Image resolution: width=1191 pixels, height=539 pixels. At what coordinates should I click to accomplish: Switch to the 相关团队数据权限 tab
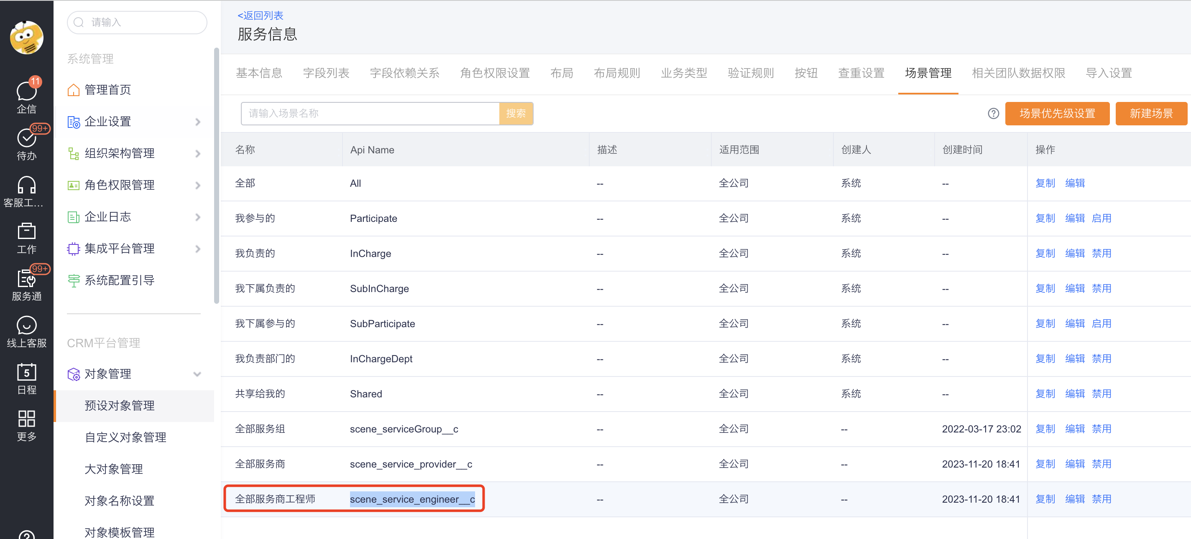[x=1019, y=73]
